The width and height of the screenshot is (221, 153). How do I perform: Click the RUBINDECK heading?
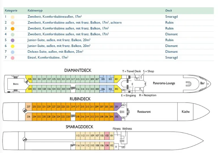(80, 99)
